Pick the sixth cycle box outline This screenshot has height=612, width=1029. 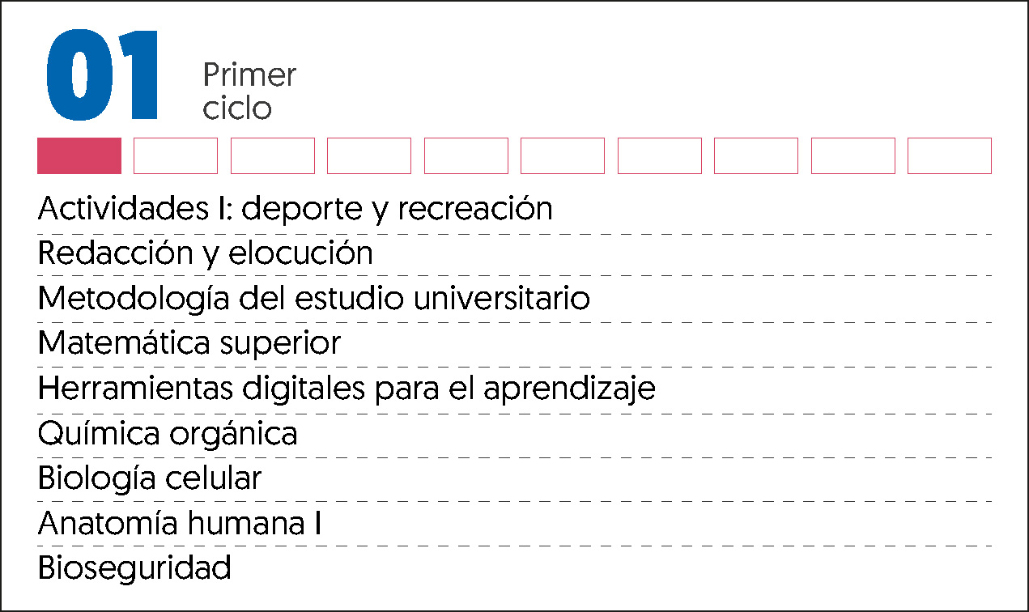pyautogui.click(x=563, y=155)
